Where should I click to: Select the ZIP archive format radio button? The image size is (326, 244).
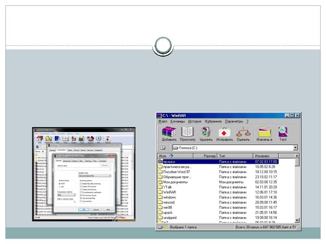point(60,187)
